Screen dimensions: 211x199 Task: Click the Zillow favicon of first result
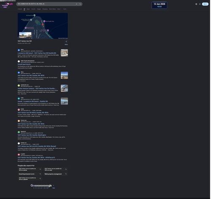point(19,50)
